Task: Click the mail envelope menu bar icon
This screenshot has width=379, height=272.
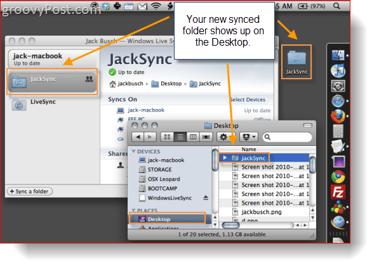Action: coord(142,6)
